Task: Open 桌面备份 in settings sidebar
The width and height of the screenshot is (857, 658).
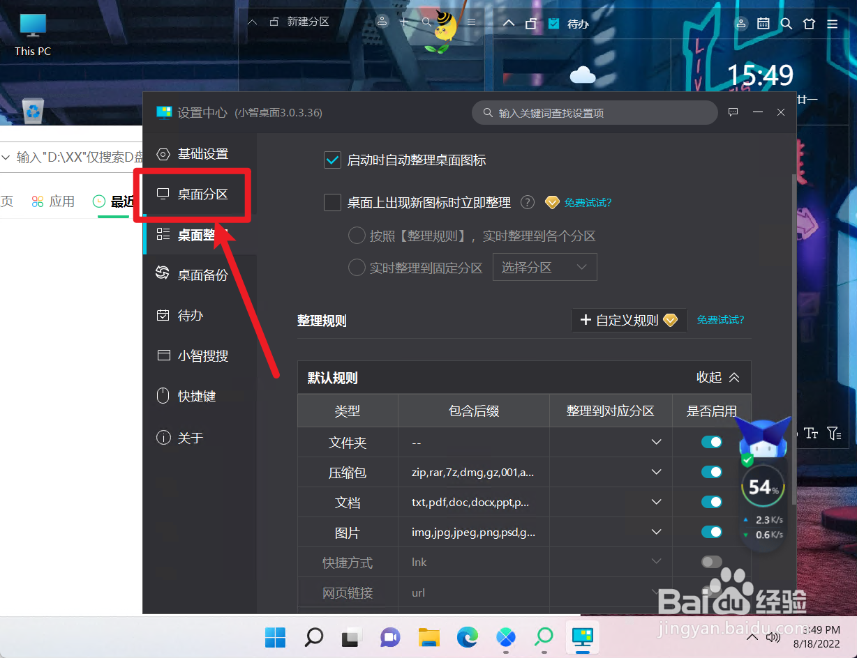Action: 200,275
